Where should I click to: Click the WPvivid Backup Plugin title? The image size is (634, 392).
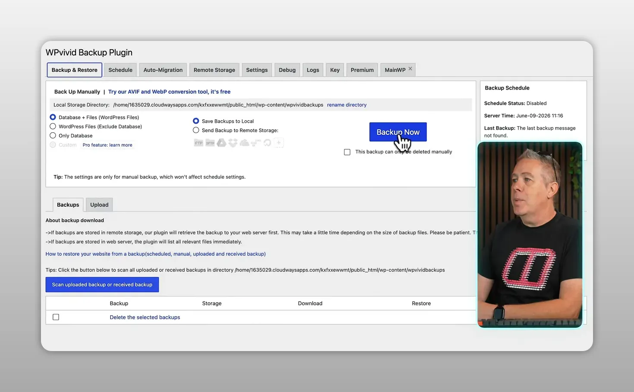[x=89, y=53]
